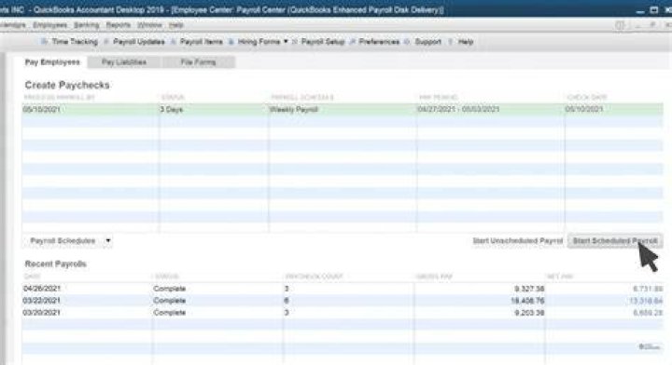The width and height of the screenshot is (672, 365).
Task: Open payroll Preferences in the toolbar
Action: (x=379, y=42)
